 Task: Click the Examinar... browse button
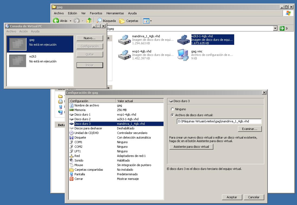click(x=250, y=129)
